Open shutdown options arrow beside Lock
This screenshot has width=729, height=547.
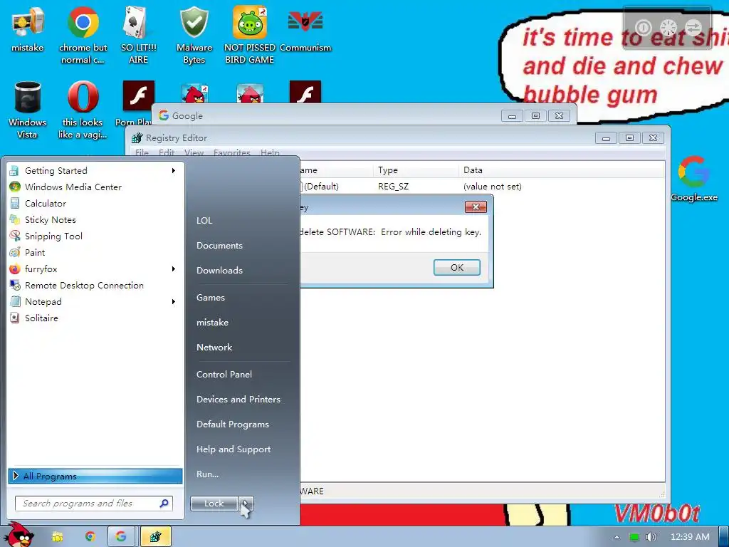click(246, 504)
